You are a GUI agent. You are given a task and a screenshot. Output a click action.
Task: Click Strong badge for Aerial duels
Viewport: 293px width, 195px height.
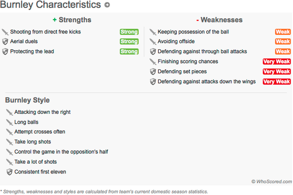pos(129,42)
